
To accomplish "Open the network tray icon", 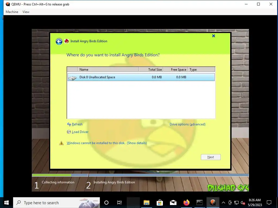I will point(236,203).
